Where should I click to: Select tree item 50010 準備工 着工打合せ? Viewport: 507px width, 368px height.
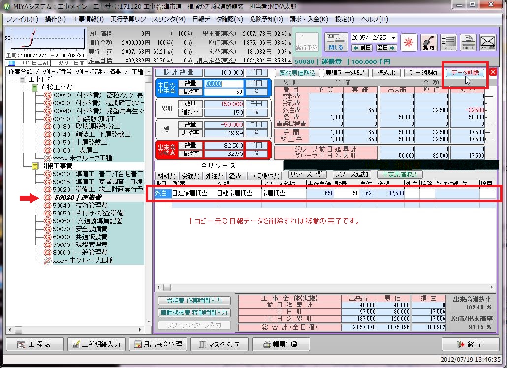tap(98, 174)
